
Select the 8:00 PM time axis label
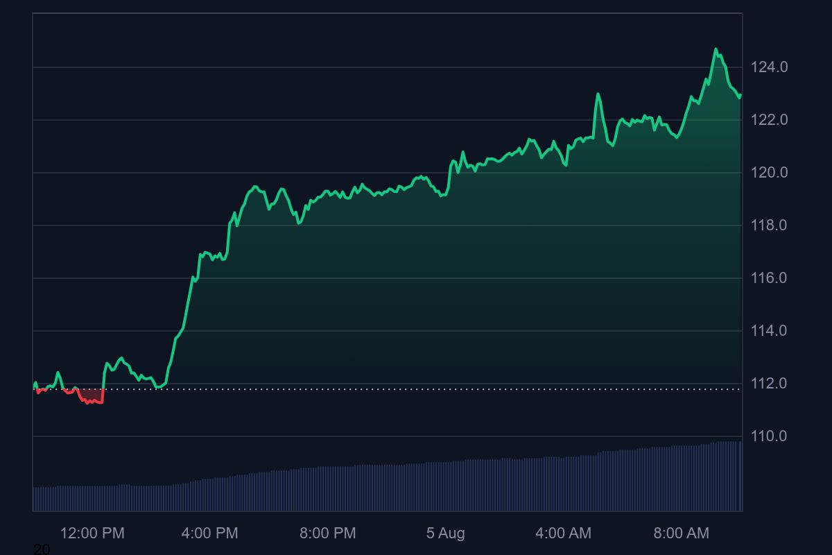(328, 533)
